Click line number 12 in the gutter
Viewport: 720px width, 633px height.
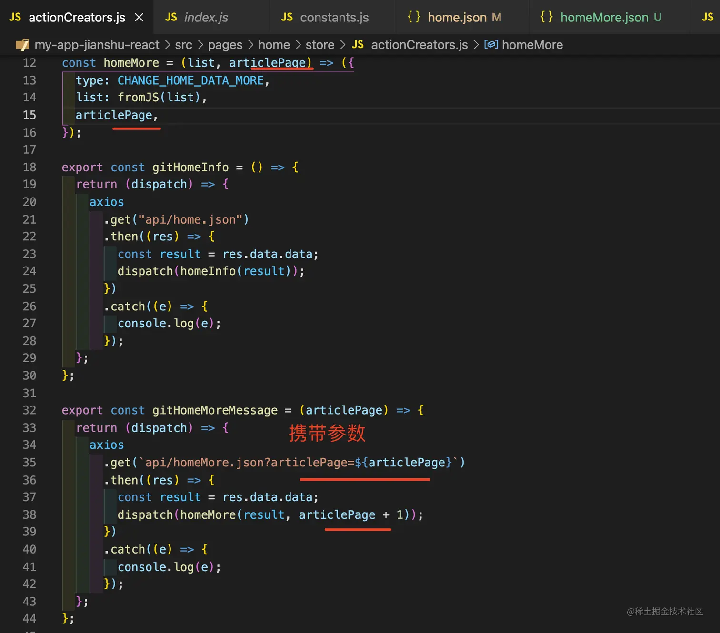30,63
